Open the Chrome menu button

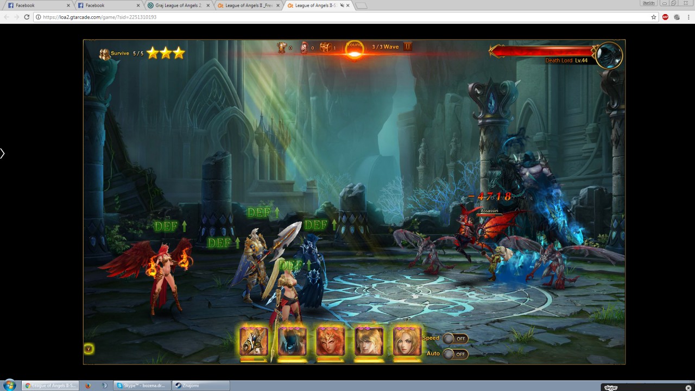(x=688, y=17)
